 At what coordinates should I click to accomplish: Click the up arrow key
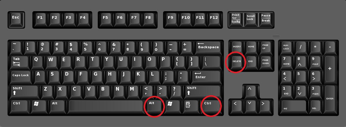(x=251, y=91)
